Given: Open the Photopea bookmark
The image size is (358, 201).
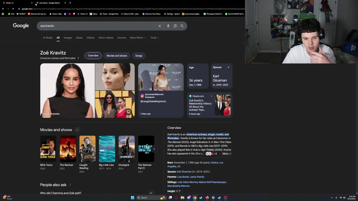Looking at the screenshot, I should [213, 14].
